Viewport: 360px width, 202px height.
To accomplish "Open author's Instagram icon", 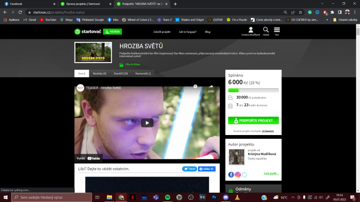I will 238,175.
